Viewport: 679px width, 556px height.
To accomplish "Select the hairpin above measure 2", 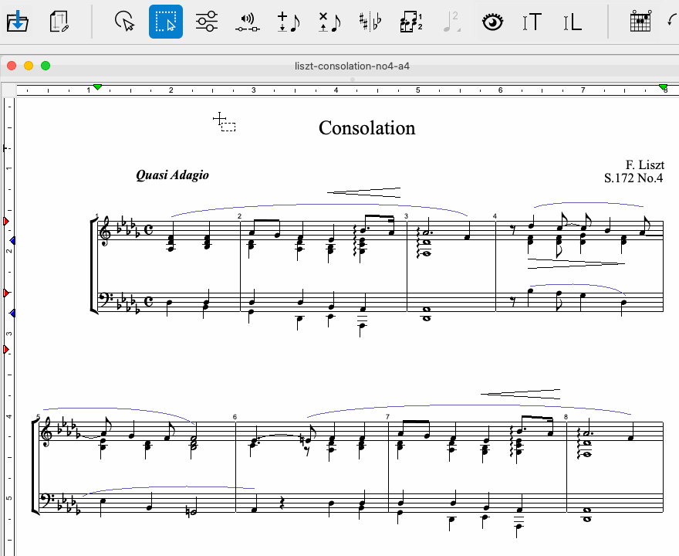I will [363, 192].
